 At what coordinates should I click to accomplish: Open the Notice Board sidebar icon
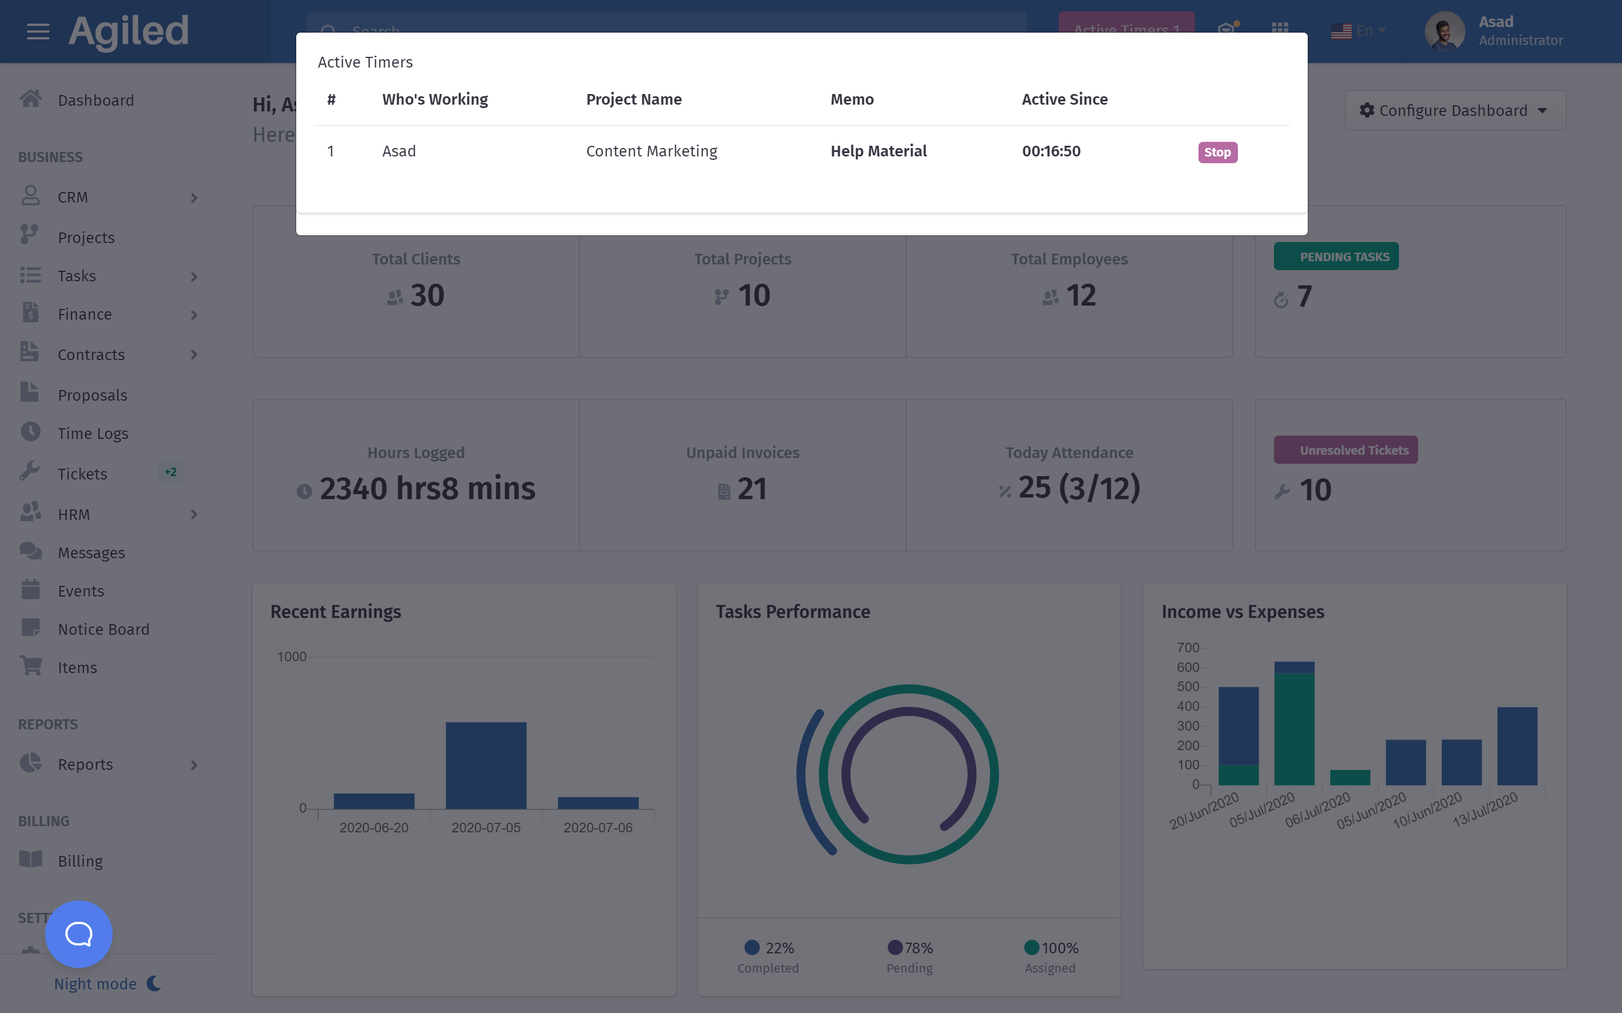30,627
